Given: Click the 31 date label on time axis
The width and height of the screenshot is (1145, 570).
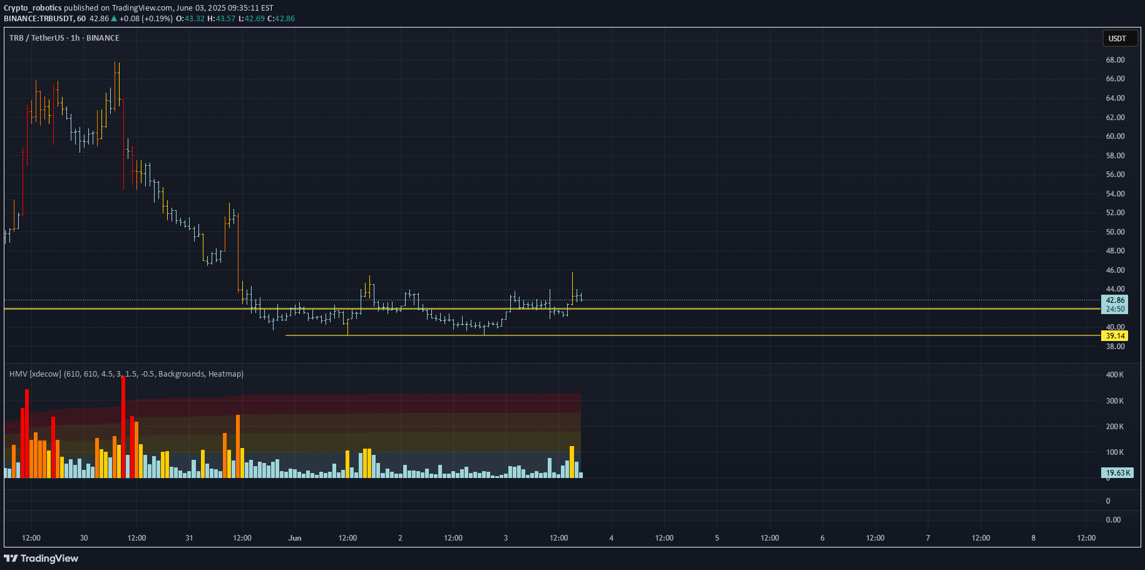Looking at the screenshot, I should pyautogui.click(x=190, y=538).
